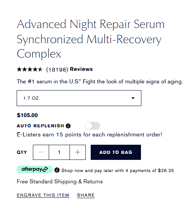Click the size dropdown arrow
Image resolution: width=195 pixels, height=208 pixels.
133,98
